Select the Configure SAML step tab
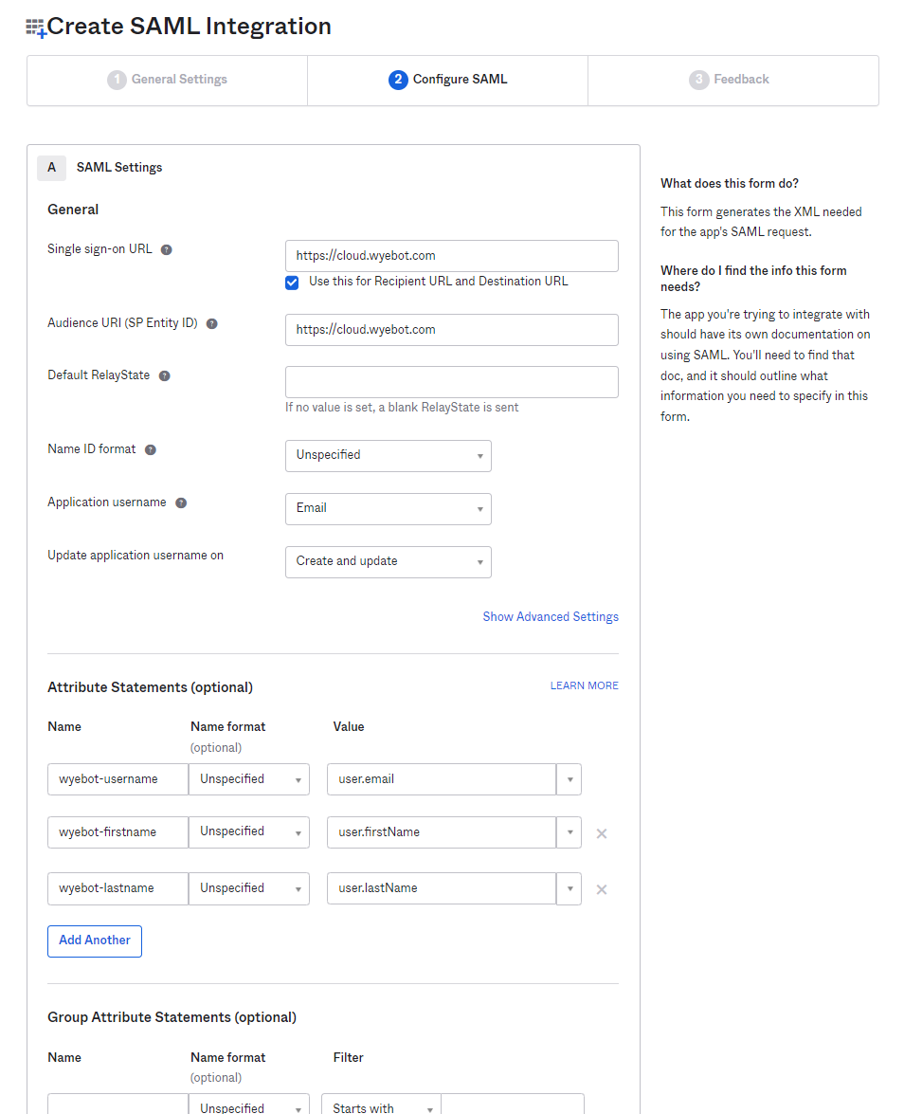Viewport: 904px width, 1114px height. [x=447, y=81]
